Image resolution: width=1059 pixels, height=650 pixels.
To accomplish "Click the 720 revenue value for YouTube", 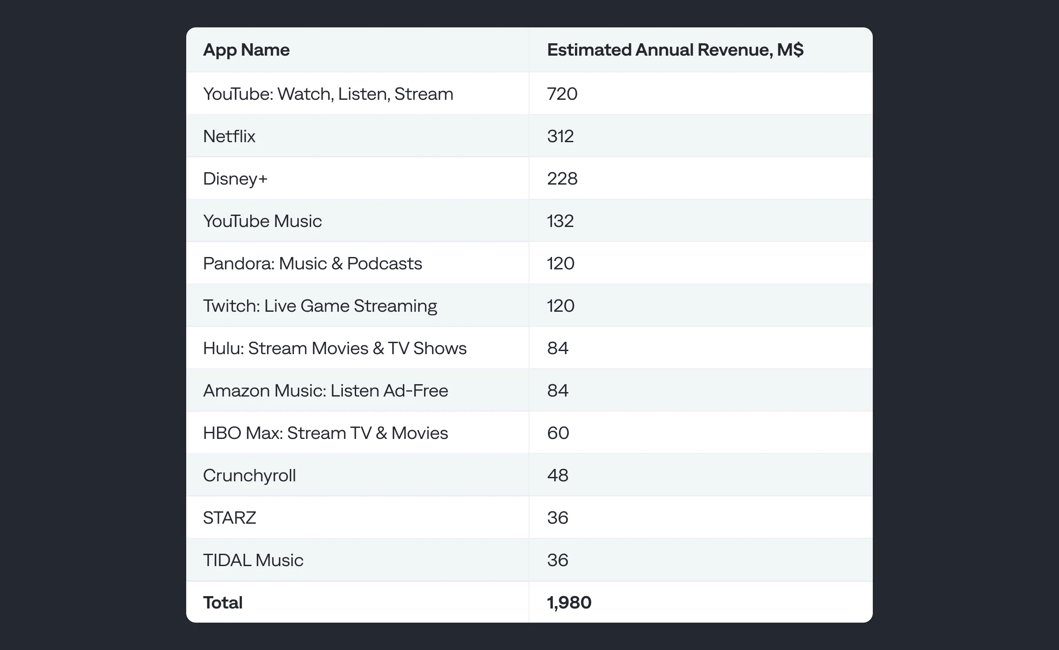I will 561,94.
